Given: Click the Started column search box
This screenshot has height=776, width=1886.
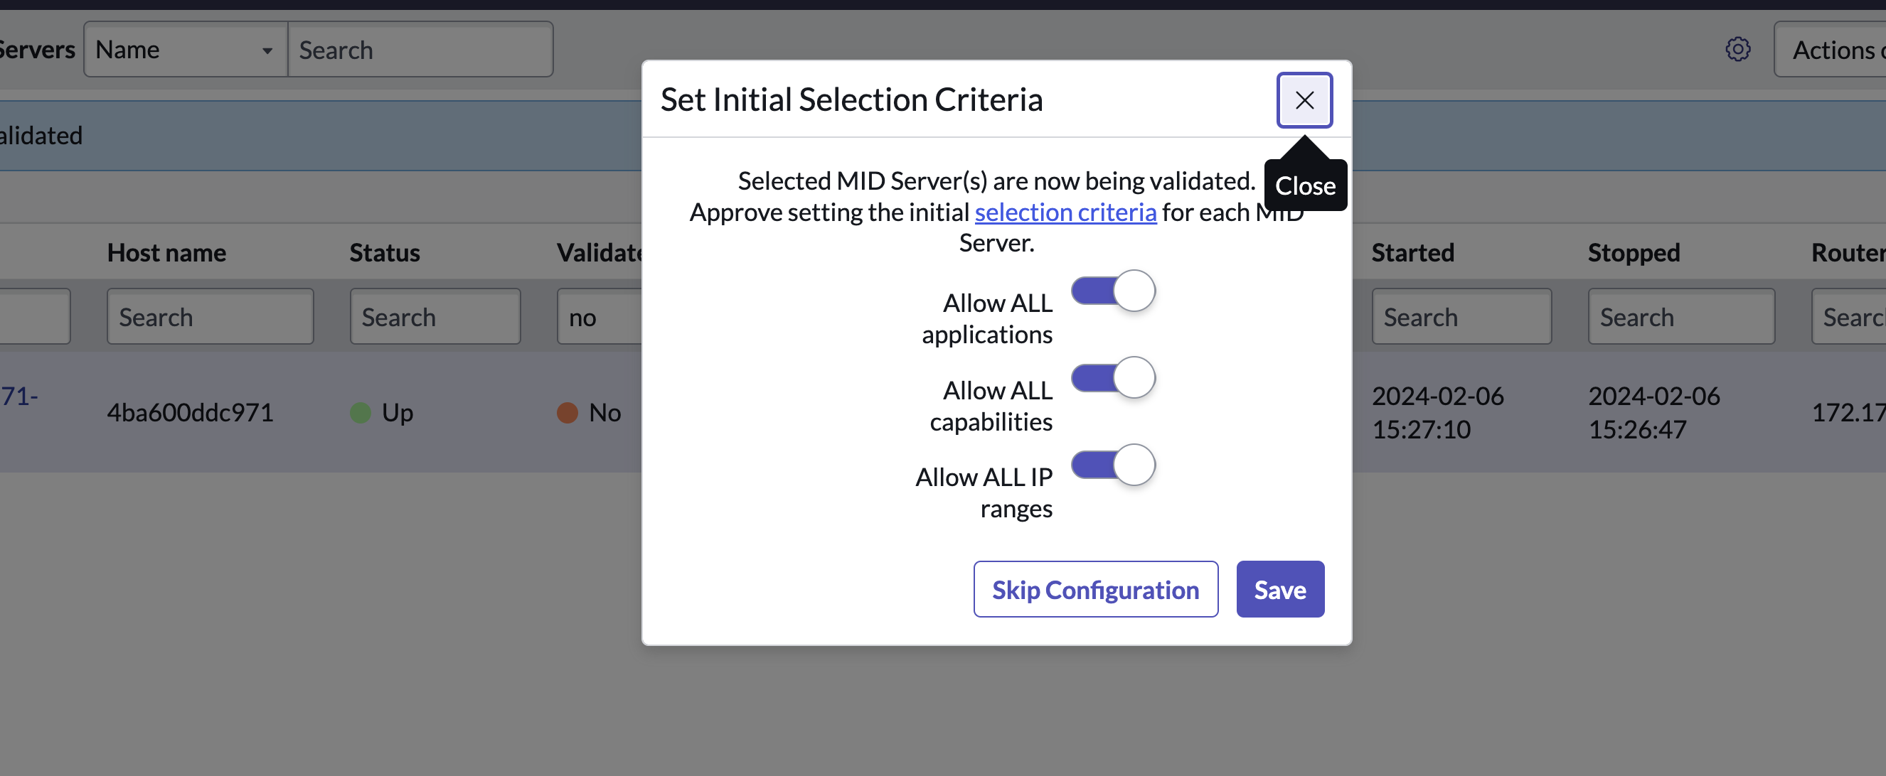Looking at the screenshot, I should [x=1461, y=317].
